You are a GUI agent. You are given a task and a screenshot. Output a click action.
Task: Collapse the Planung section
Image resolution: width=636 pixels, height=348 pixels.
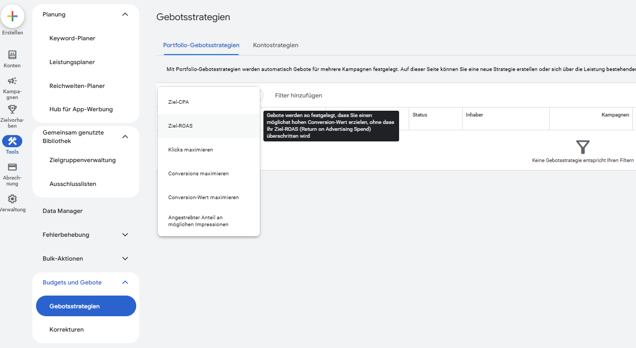point(125,14)
